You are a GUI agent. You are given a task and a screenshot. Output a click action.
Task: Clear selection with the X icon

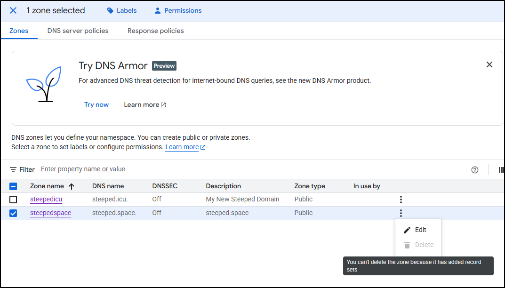pyautogui.click(x=13, y=10)
